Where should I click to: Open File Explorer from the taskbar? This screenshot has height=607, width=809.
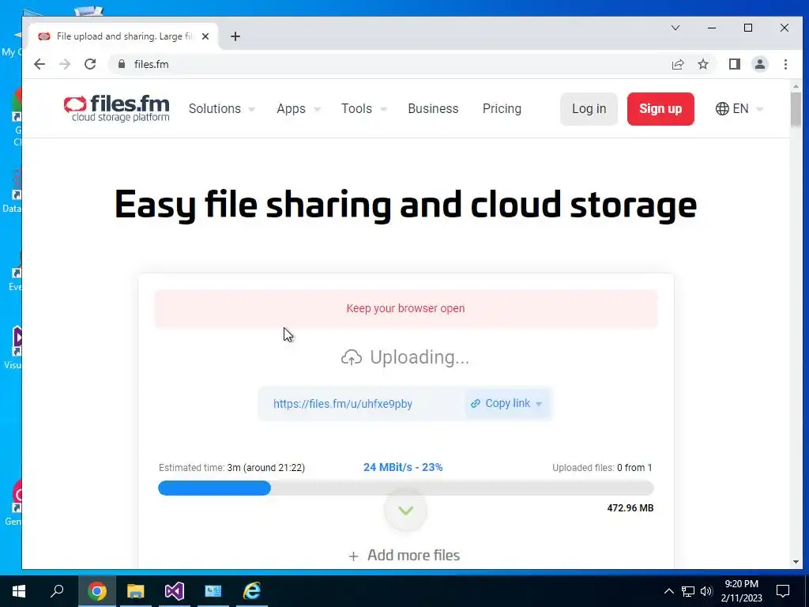point(136,591)
